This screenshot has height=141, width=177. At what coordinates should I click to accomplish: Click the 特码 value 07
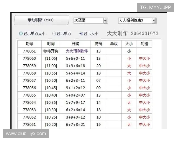click(99, 80)
